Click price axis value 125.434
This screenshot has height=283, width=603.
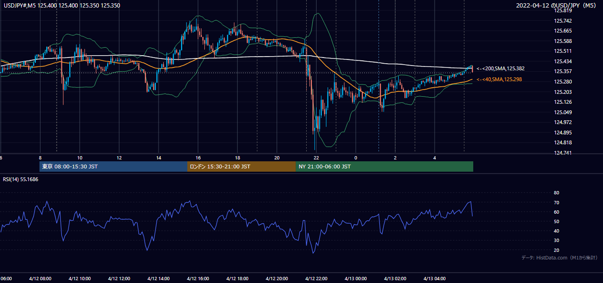(x=563, y=61)
